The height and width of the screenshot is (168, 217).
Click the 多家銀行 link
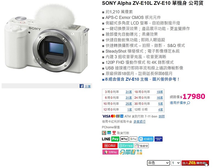pos(140,122)
